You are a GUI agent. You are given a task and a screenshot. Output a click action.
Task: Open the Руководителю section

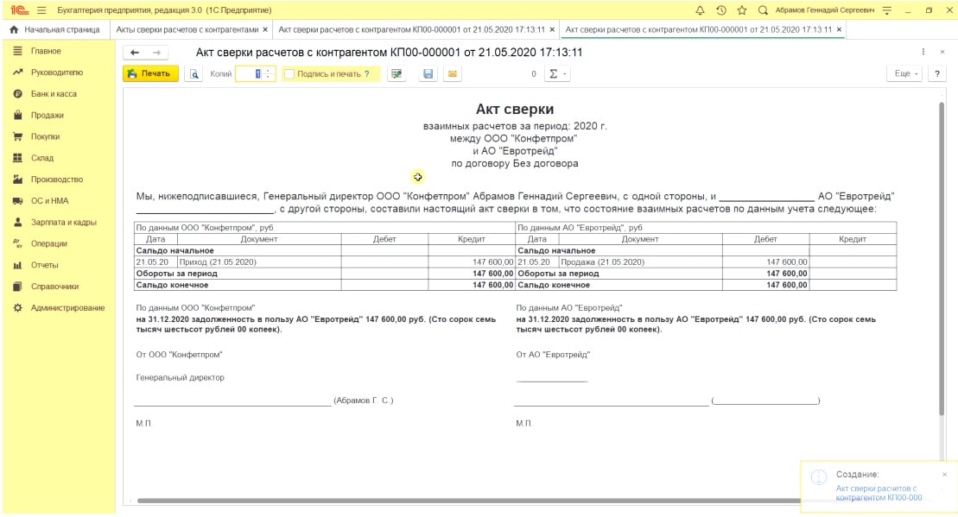(57, 73)
